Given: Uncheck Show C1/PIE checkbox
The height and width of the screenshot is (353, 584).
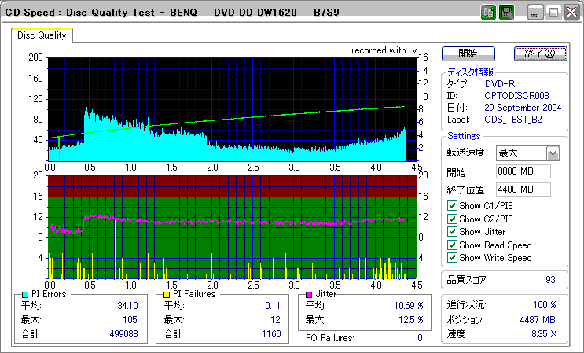Looking at the screenshot, I should [x=452, y=206].
